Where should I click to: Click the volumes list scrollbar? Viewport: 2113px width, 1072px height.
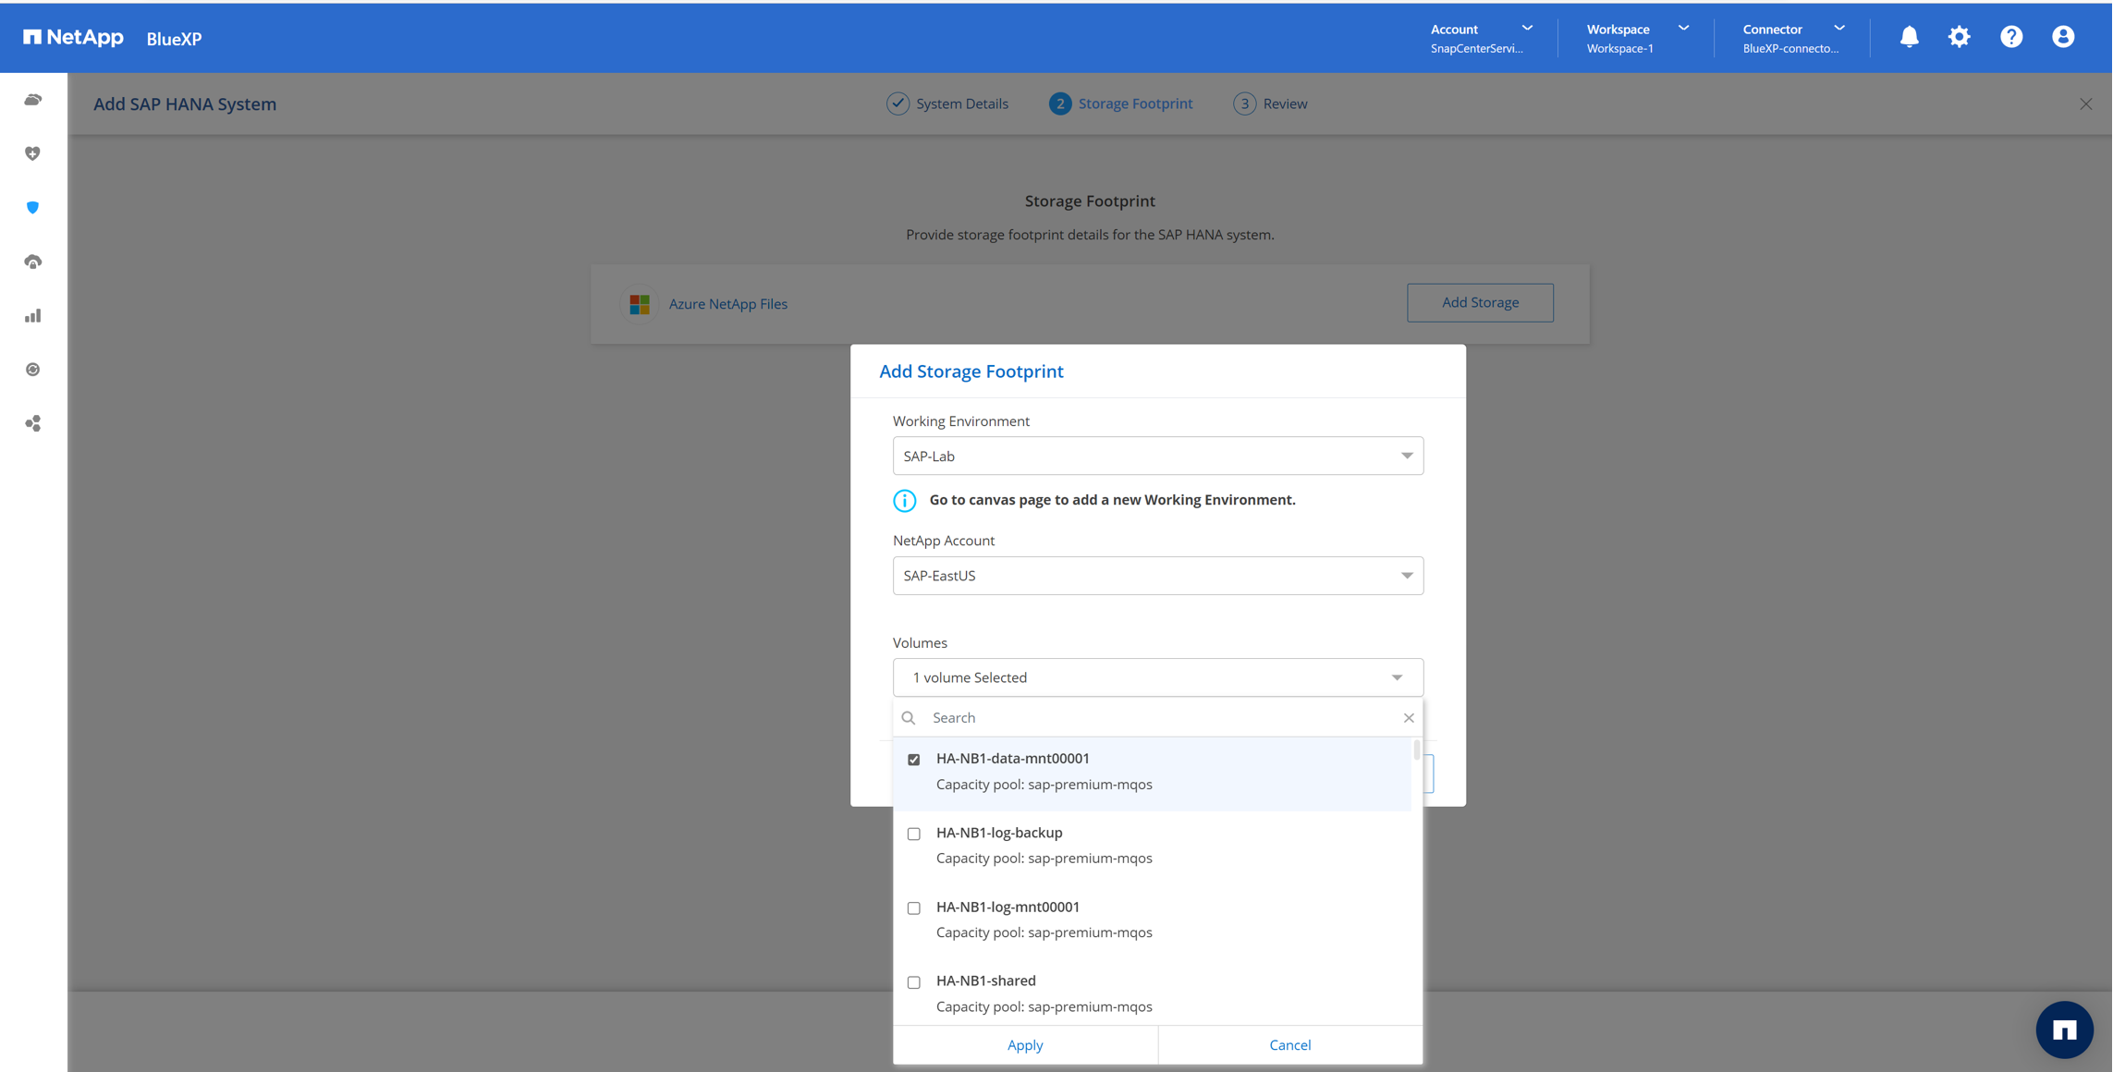[1416, 750]
